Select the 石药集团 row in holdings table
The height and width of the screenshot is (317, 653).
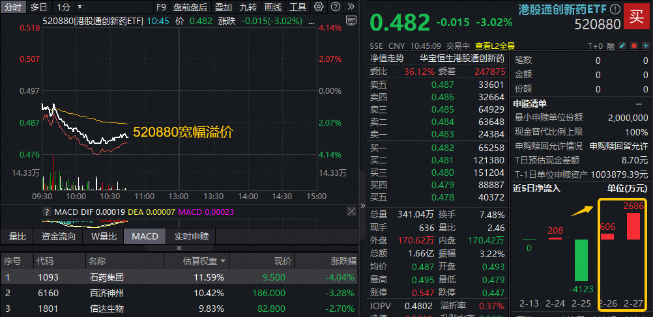pos(106,277)
